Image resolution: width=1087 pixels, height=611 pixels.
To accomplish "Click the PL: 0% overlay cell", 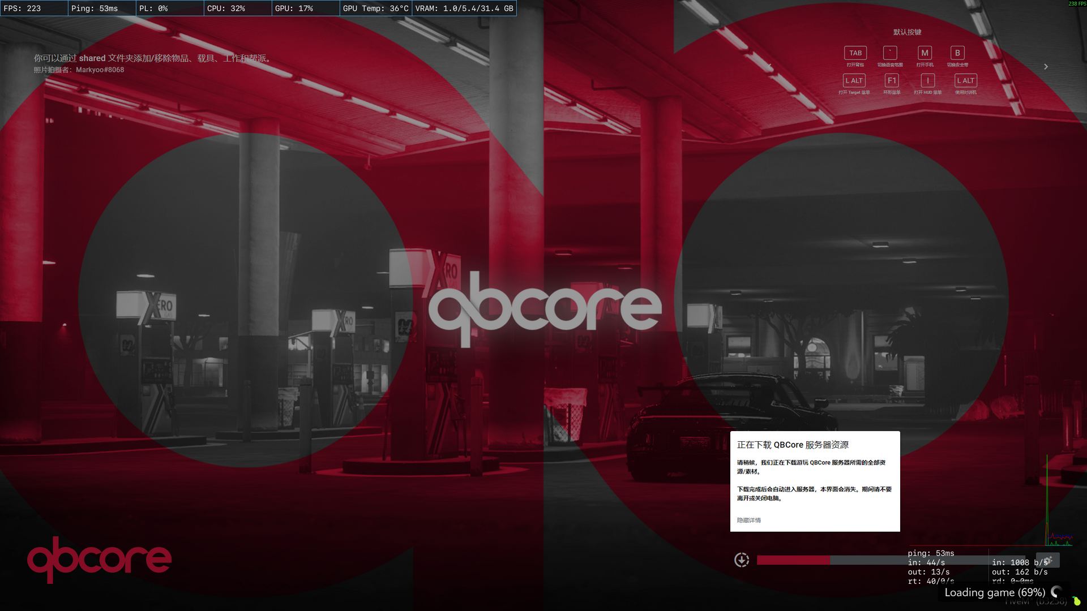I will 170,8.
